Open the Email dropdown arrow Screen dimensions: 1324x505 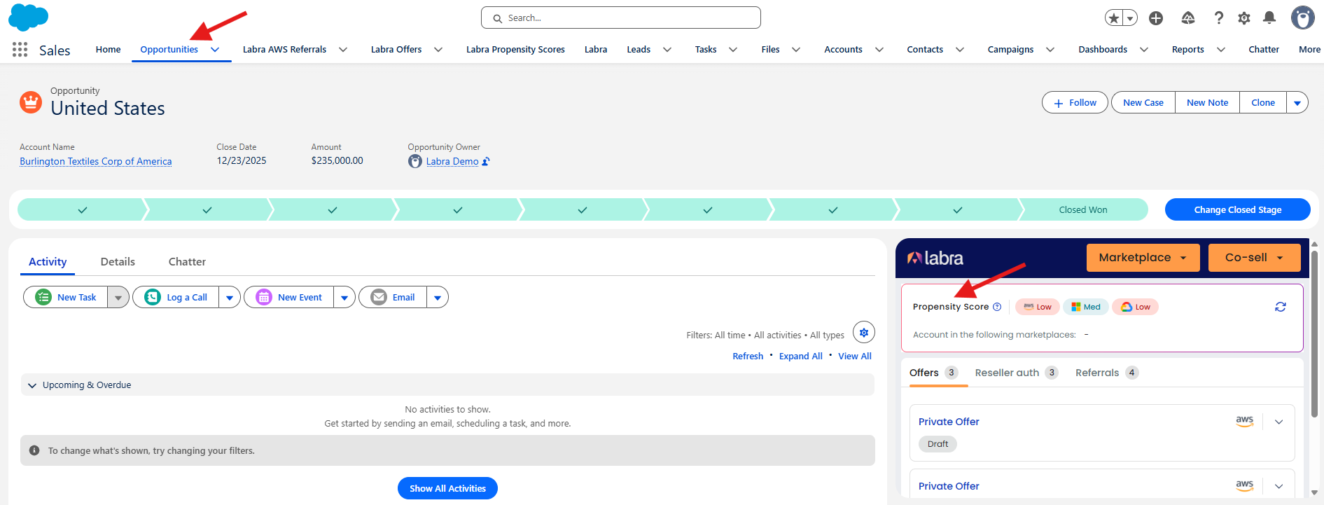click(x=438, y=298)
